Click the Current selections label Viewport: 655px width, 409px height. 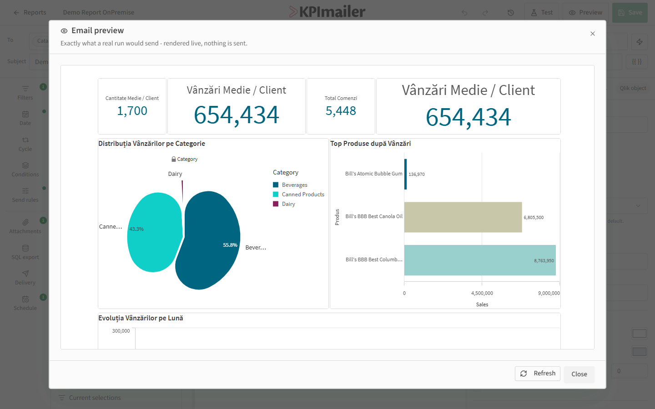95,398
